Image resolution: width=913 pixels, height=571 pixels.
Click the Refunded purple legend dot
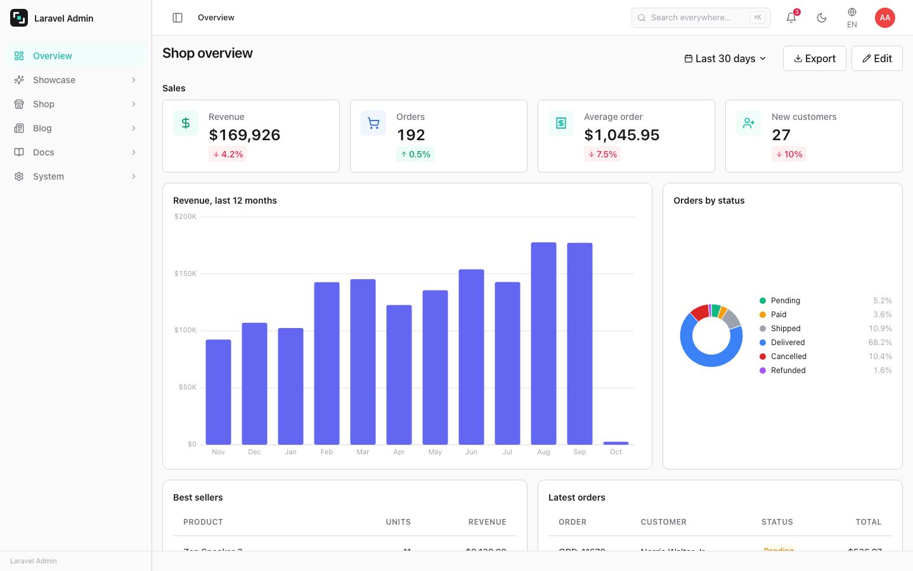click(x=763, y=371)
